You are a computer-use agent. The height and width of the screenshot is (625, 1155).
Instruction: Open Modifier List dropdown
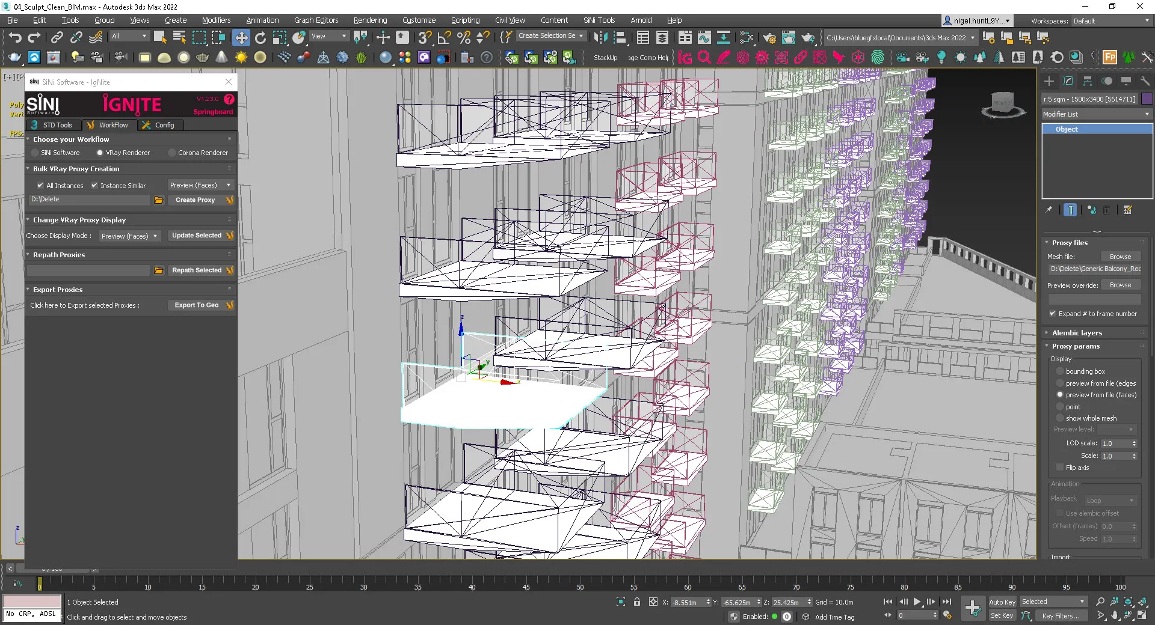[1096, 114]
